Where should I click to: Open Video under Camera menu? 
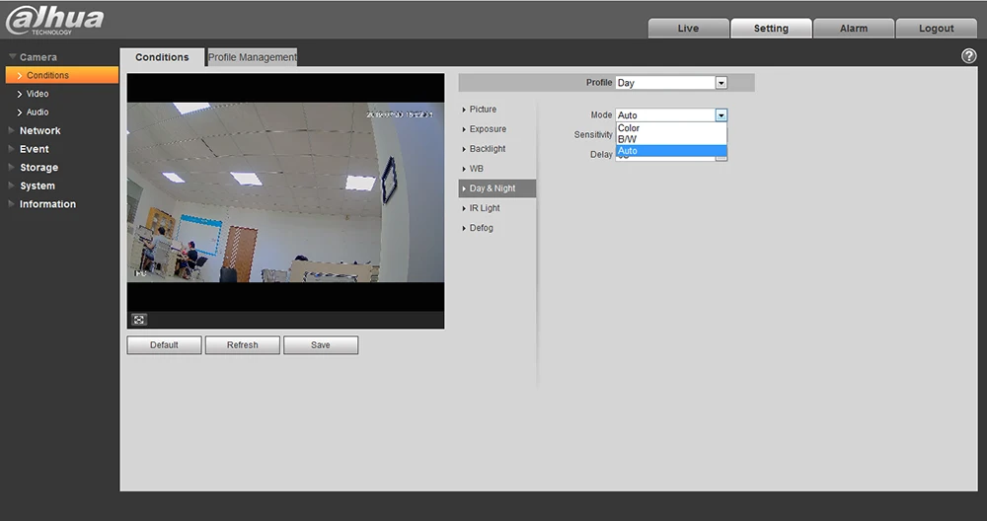coord(38,94)
